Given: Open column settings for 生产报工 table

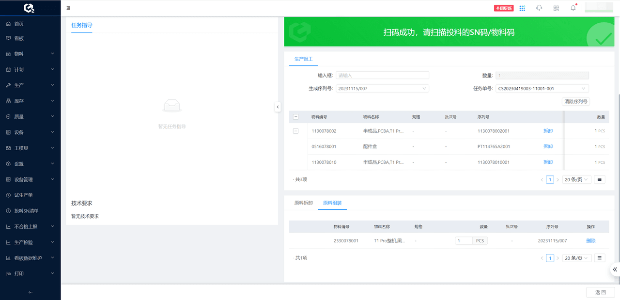Looking at the screenshot, I should 600,179.
